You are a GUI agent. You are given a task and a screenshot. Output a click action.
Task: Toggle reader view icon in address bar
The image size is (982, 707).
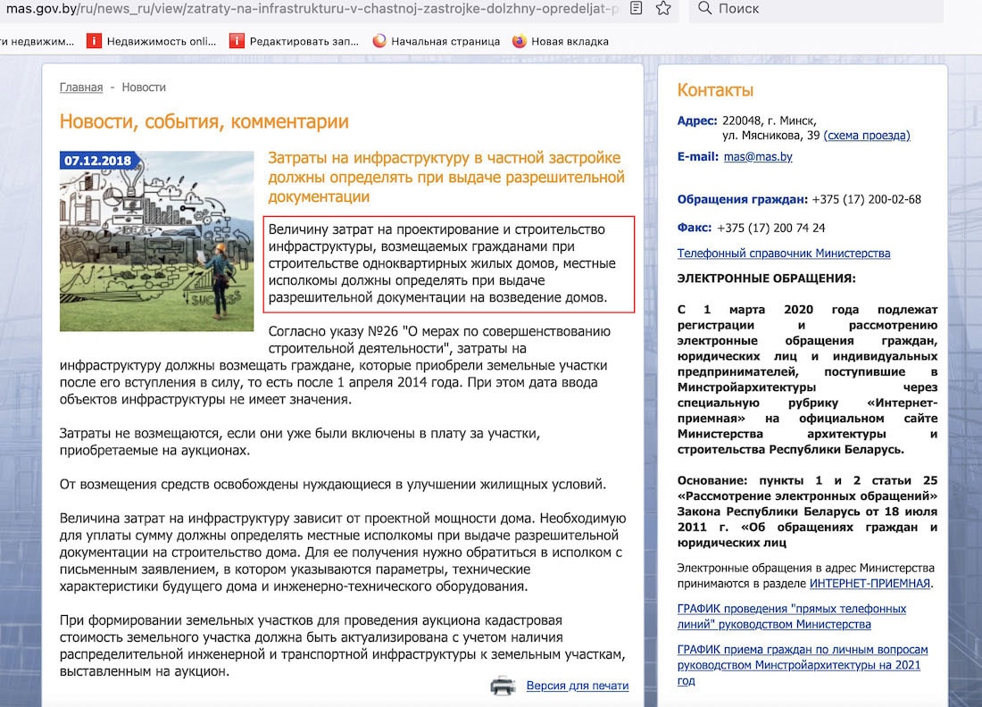[x=636, y=8]
